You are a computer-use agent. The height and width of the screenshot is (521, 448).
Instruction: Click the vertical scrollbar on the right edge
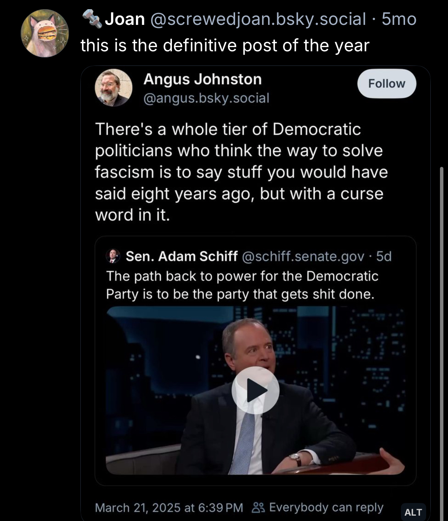[441, 306]
